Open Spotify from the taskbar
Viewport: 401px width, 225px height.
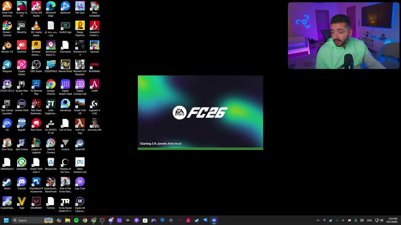(76, 220)
